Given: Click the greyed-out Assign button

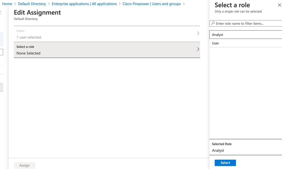Looking at the screenshot, I should [25, 165].
